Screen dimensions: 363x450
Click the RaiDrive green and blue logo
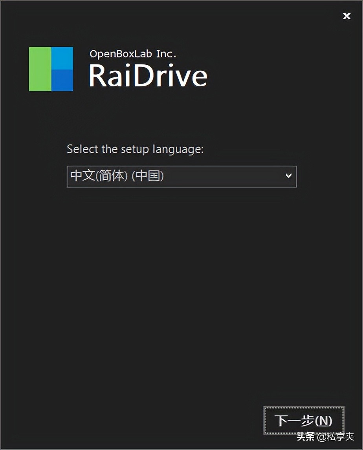coord(51,69)
